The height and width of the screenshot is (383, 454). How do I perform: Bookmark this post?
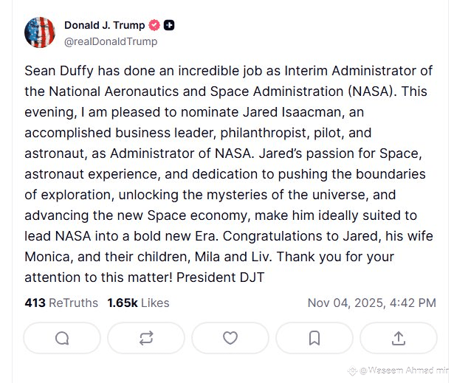(314, 338)
